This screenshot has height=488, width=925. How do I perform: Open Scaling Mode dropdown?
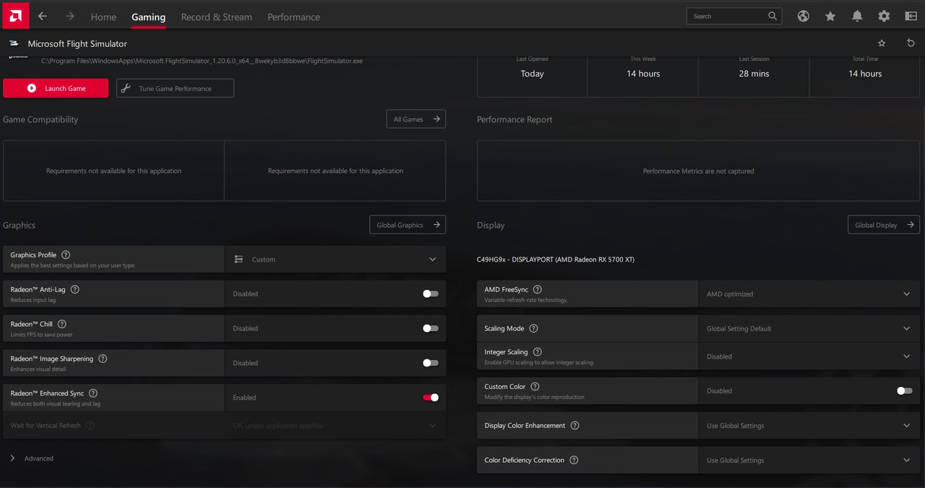coord(809,328)
